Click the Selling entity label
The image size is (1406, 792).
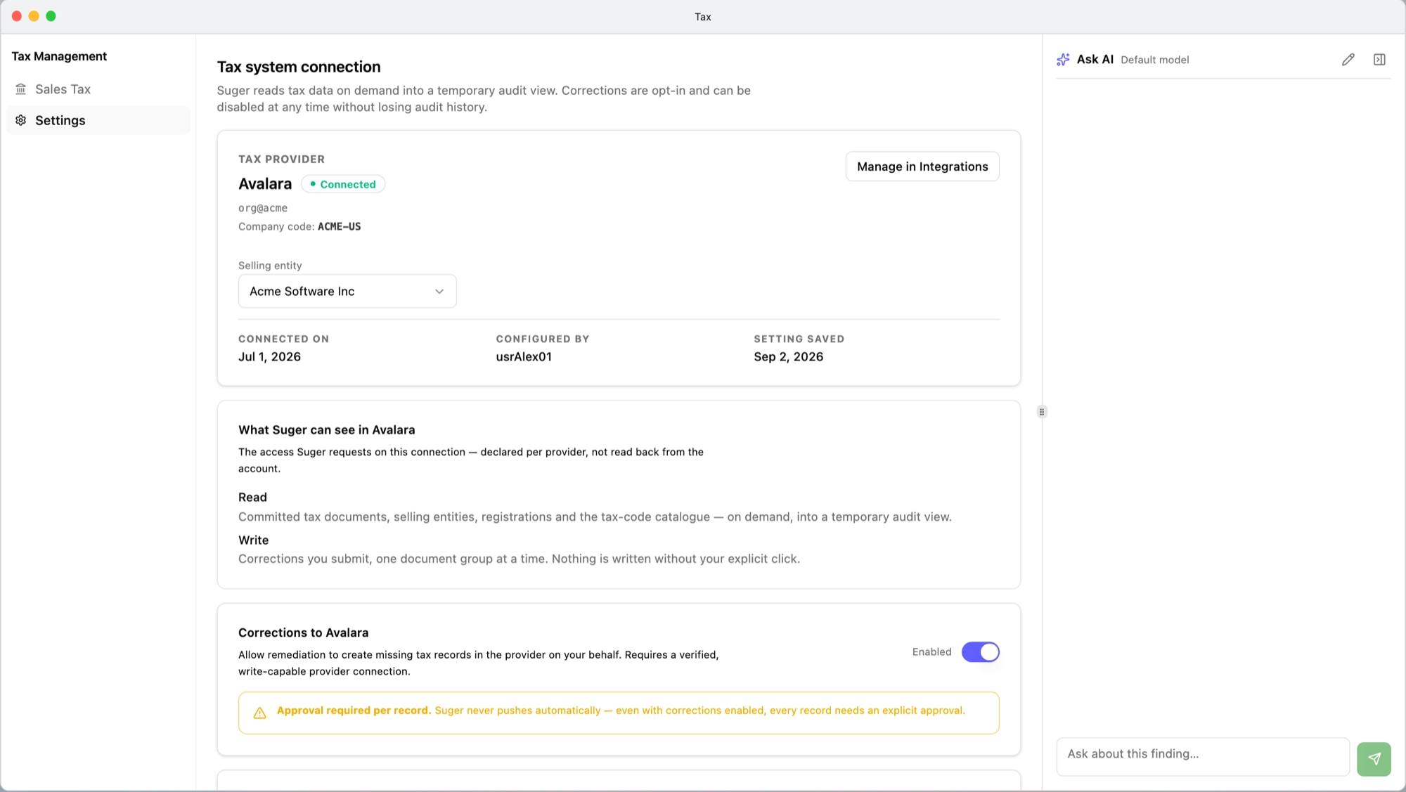coord(270,266)
